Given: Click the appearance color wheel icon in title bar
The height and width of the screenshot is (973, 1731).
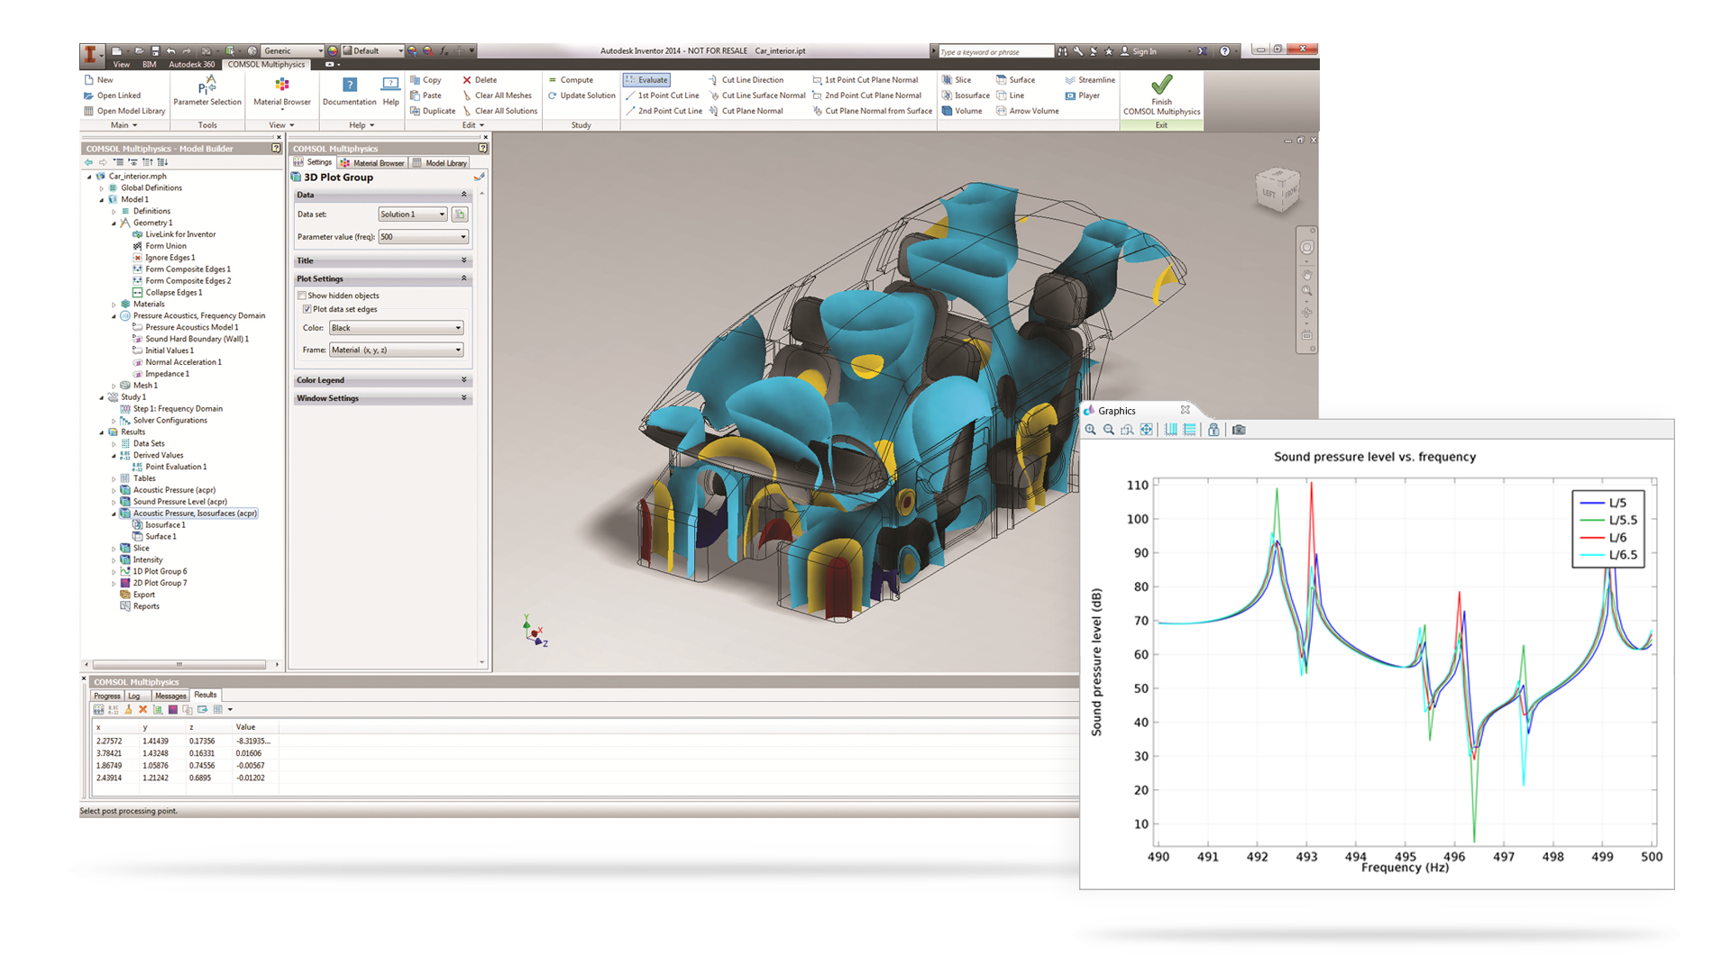Looking at the screenshot, I should [334, 51].
